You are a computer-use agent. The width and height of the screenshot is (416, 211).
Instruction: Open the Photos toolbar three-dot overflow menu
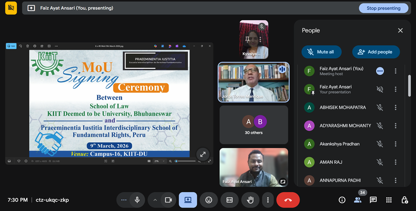click(x=56, y=46)
